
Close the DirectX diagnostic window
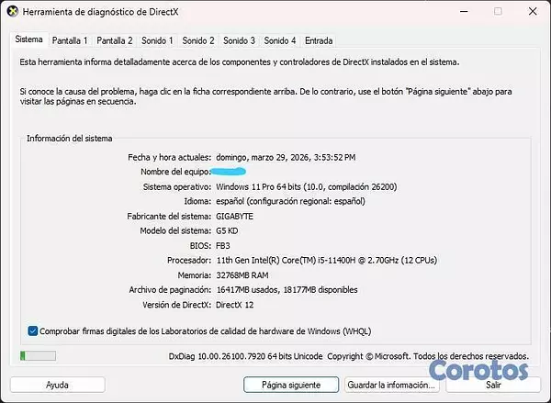(x=533, y=11)
